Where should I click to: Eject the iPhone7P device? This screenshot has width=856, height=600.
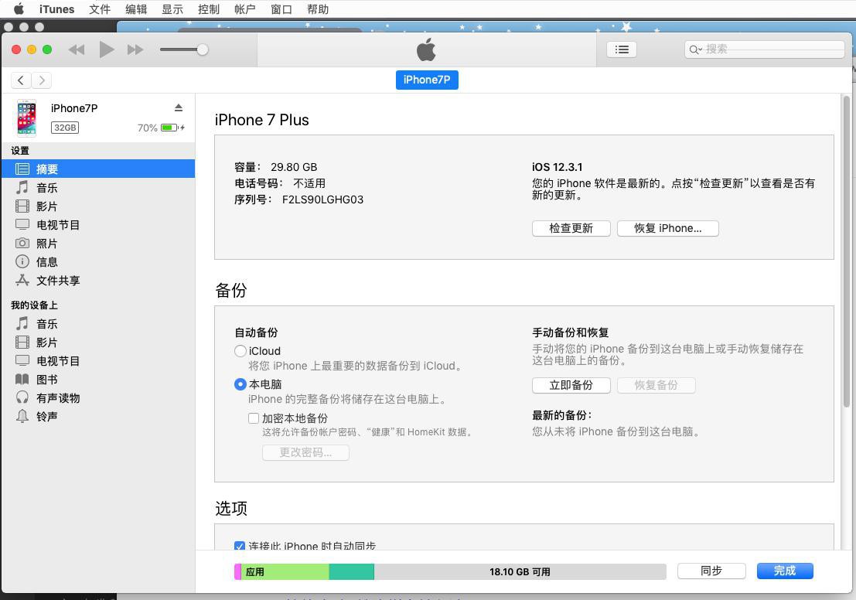pyautogui.click(x=179, y=107)
